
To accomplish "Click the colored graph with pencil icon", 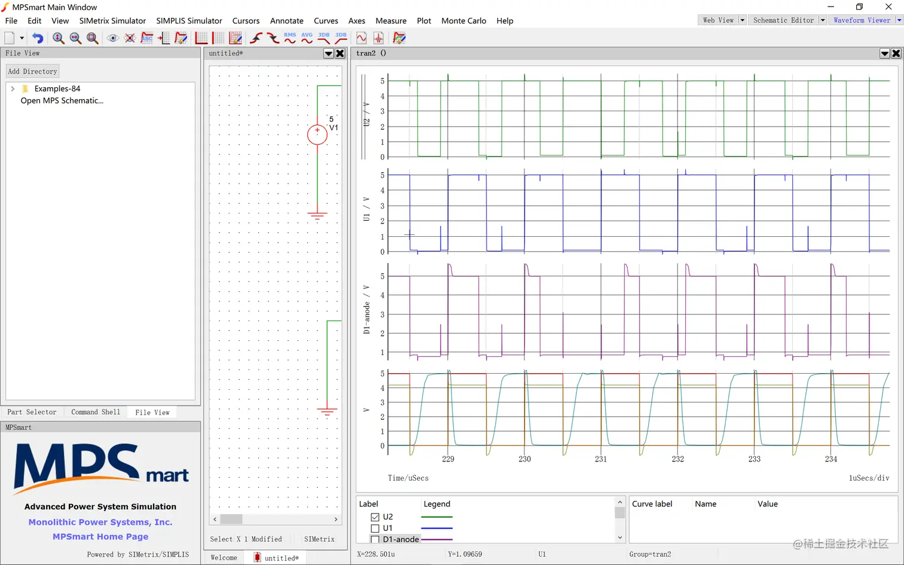I will 399,38.
